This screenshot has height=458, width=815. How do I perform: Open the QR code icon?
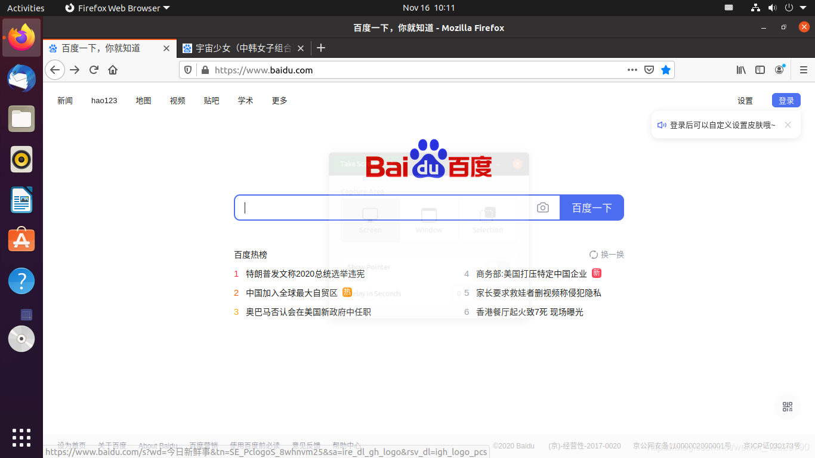[x=788, y=407]
